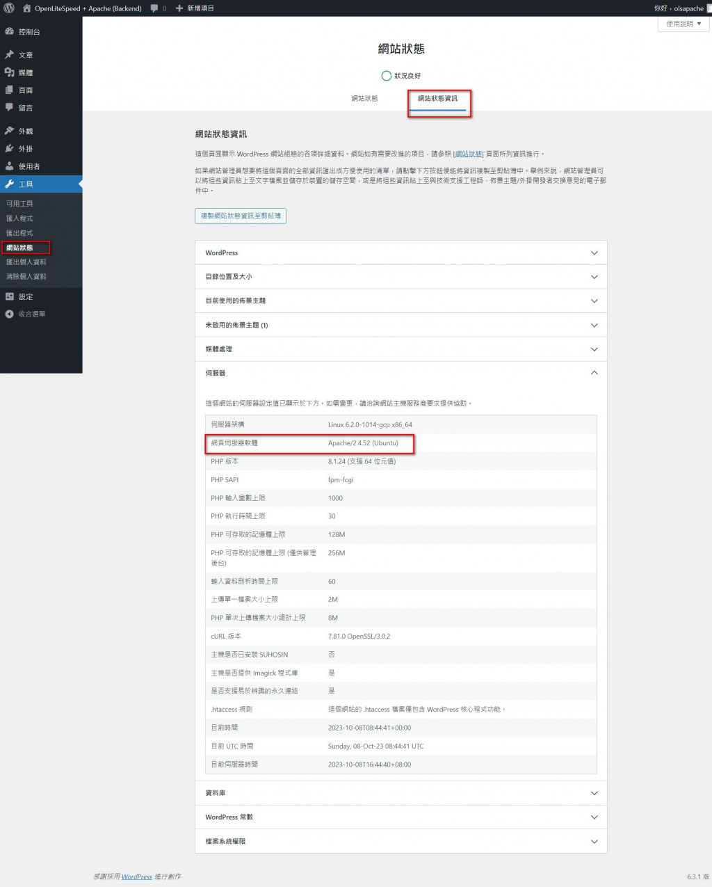Image resolution: width=712 pixels, height=887 pixels.
Task: Select the PHP 單次上傳檔案大小總計上限 8M value
Action: coord(333,618)
